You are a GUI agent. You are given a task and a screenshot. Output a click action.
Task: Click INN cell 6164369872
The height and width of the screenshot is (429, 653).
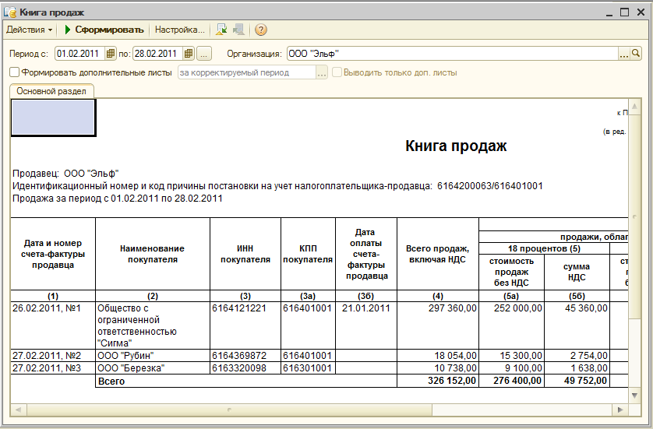point(245,356)
